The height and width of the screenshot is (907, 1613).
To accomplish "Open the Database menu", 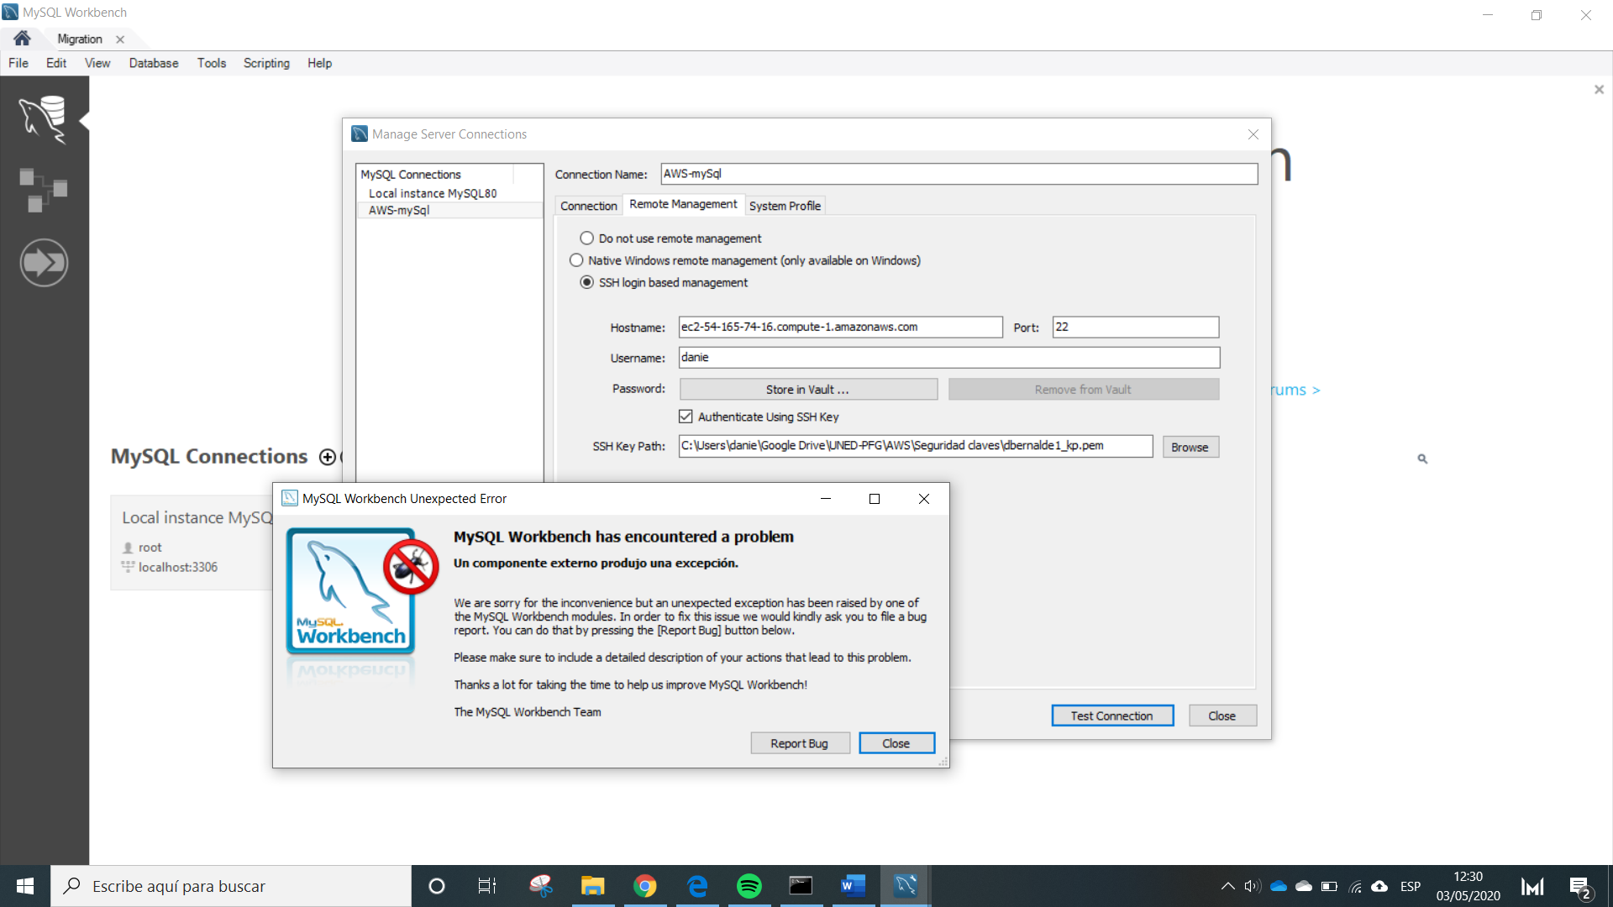I will point(154,63).
